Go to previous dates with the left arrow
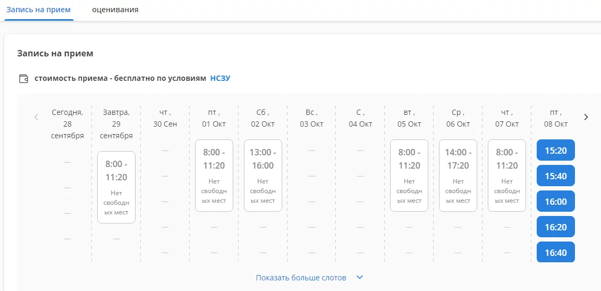 37,117
